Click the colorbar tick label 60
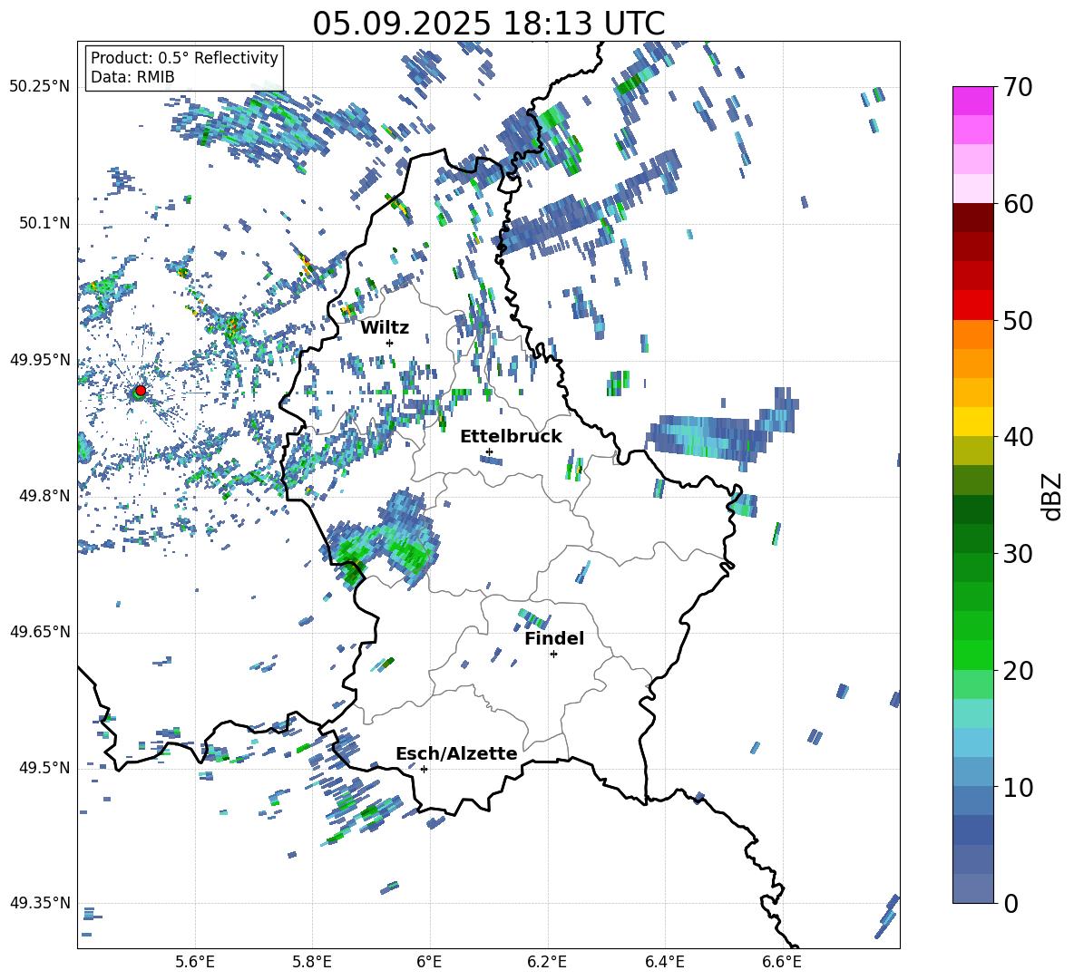 (1017, 204)
